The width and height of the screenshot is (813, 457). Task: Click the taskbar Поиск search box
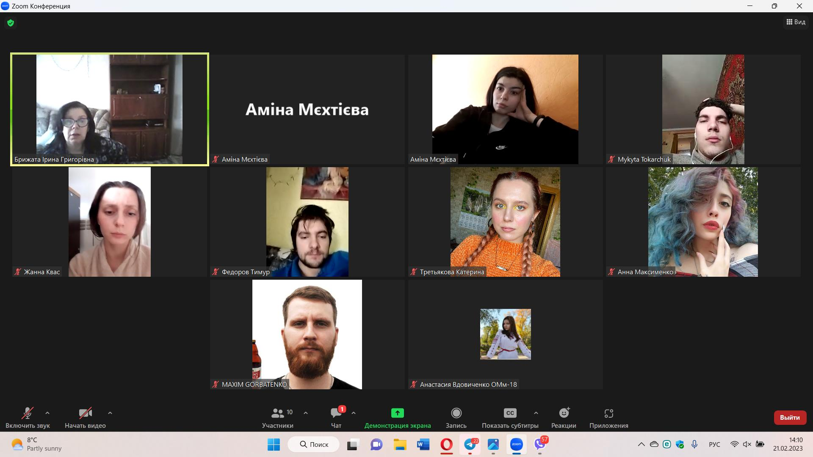point(314,444)
